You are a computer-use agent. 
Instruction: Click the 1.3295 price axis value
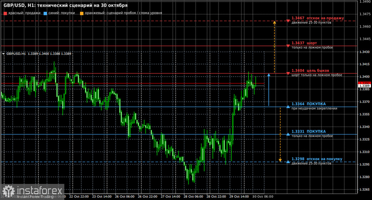pos(365,164)
